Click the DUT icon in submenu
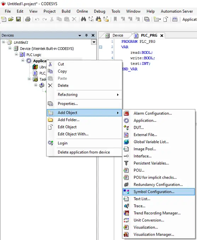Image resolution: width=197 pixels, height=240 pixels. pyautogui.click(x=126, y=128)
